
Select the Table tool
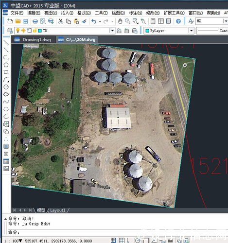[6, 161]
